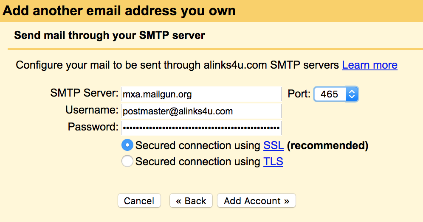The height and width of the screenshot is (222, 423).
Task: Click the "Send mail through your SMTP server" heading
Action: coord(110,35)
